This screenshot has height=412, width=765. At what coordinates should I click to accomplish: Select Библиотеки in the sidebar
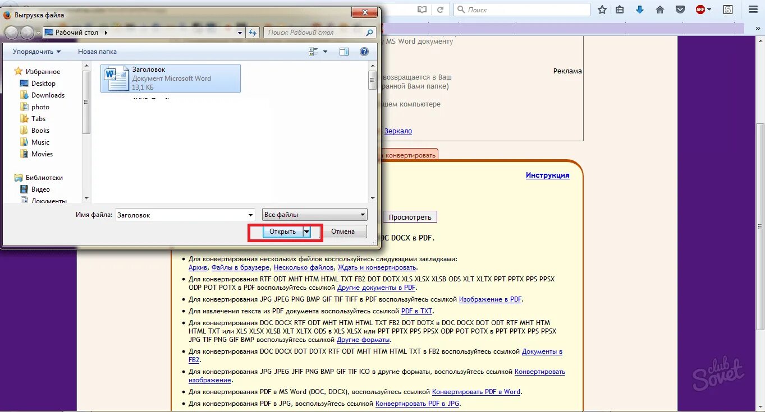pyautogui.click(x=39, y=178)
